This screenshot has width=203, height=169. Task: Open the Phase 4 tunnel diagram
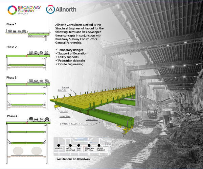coord(28,140)
